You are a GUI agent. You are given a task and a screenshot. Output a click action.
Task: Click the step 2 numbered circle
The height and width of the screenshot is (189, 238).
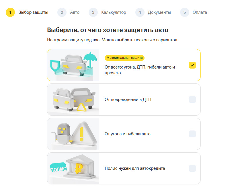tap(61, 12)
